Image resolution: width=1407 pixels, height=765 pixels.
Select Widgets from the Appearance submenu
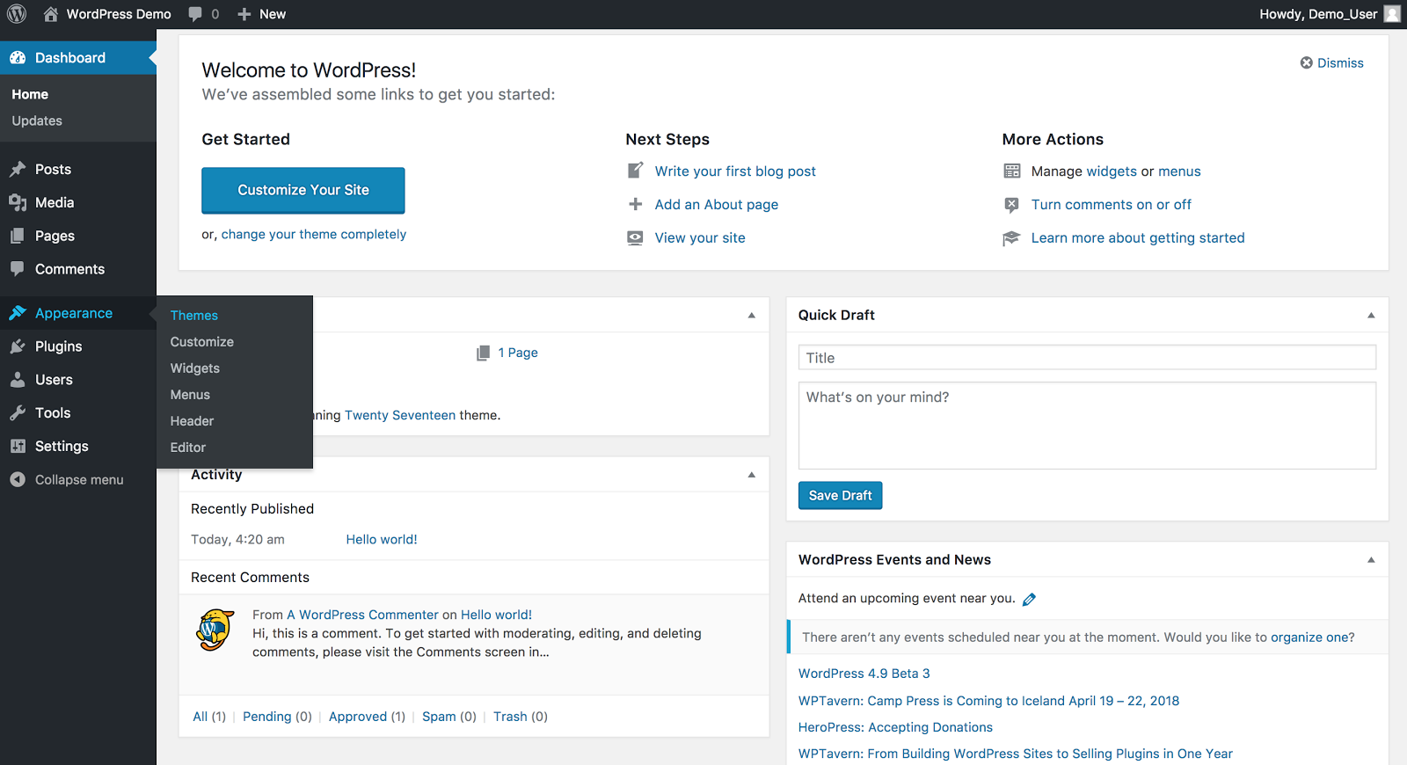coord(195,368)
